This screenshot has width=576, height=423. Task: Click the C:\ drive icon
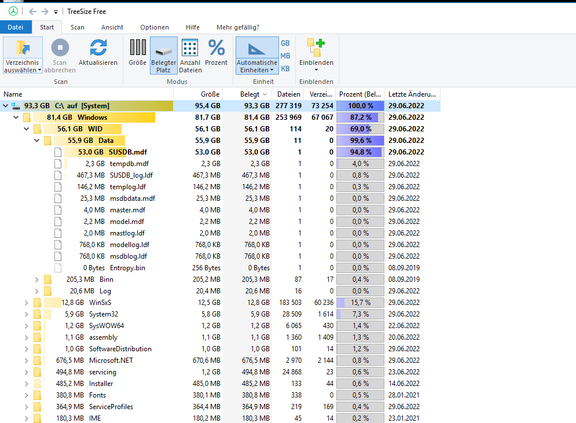[16, 106]
